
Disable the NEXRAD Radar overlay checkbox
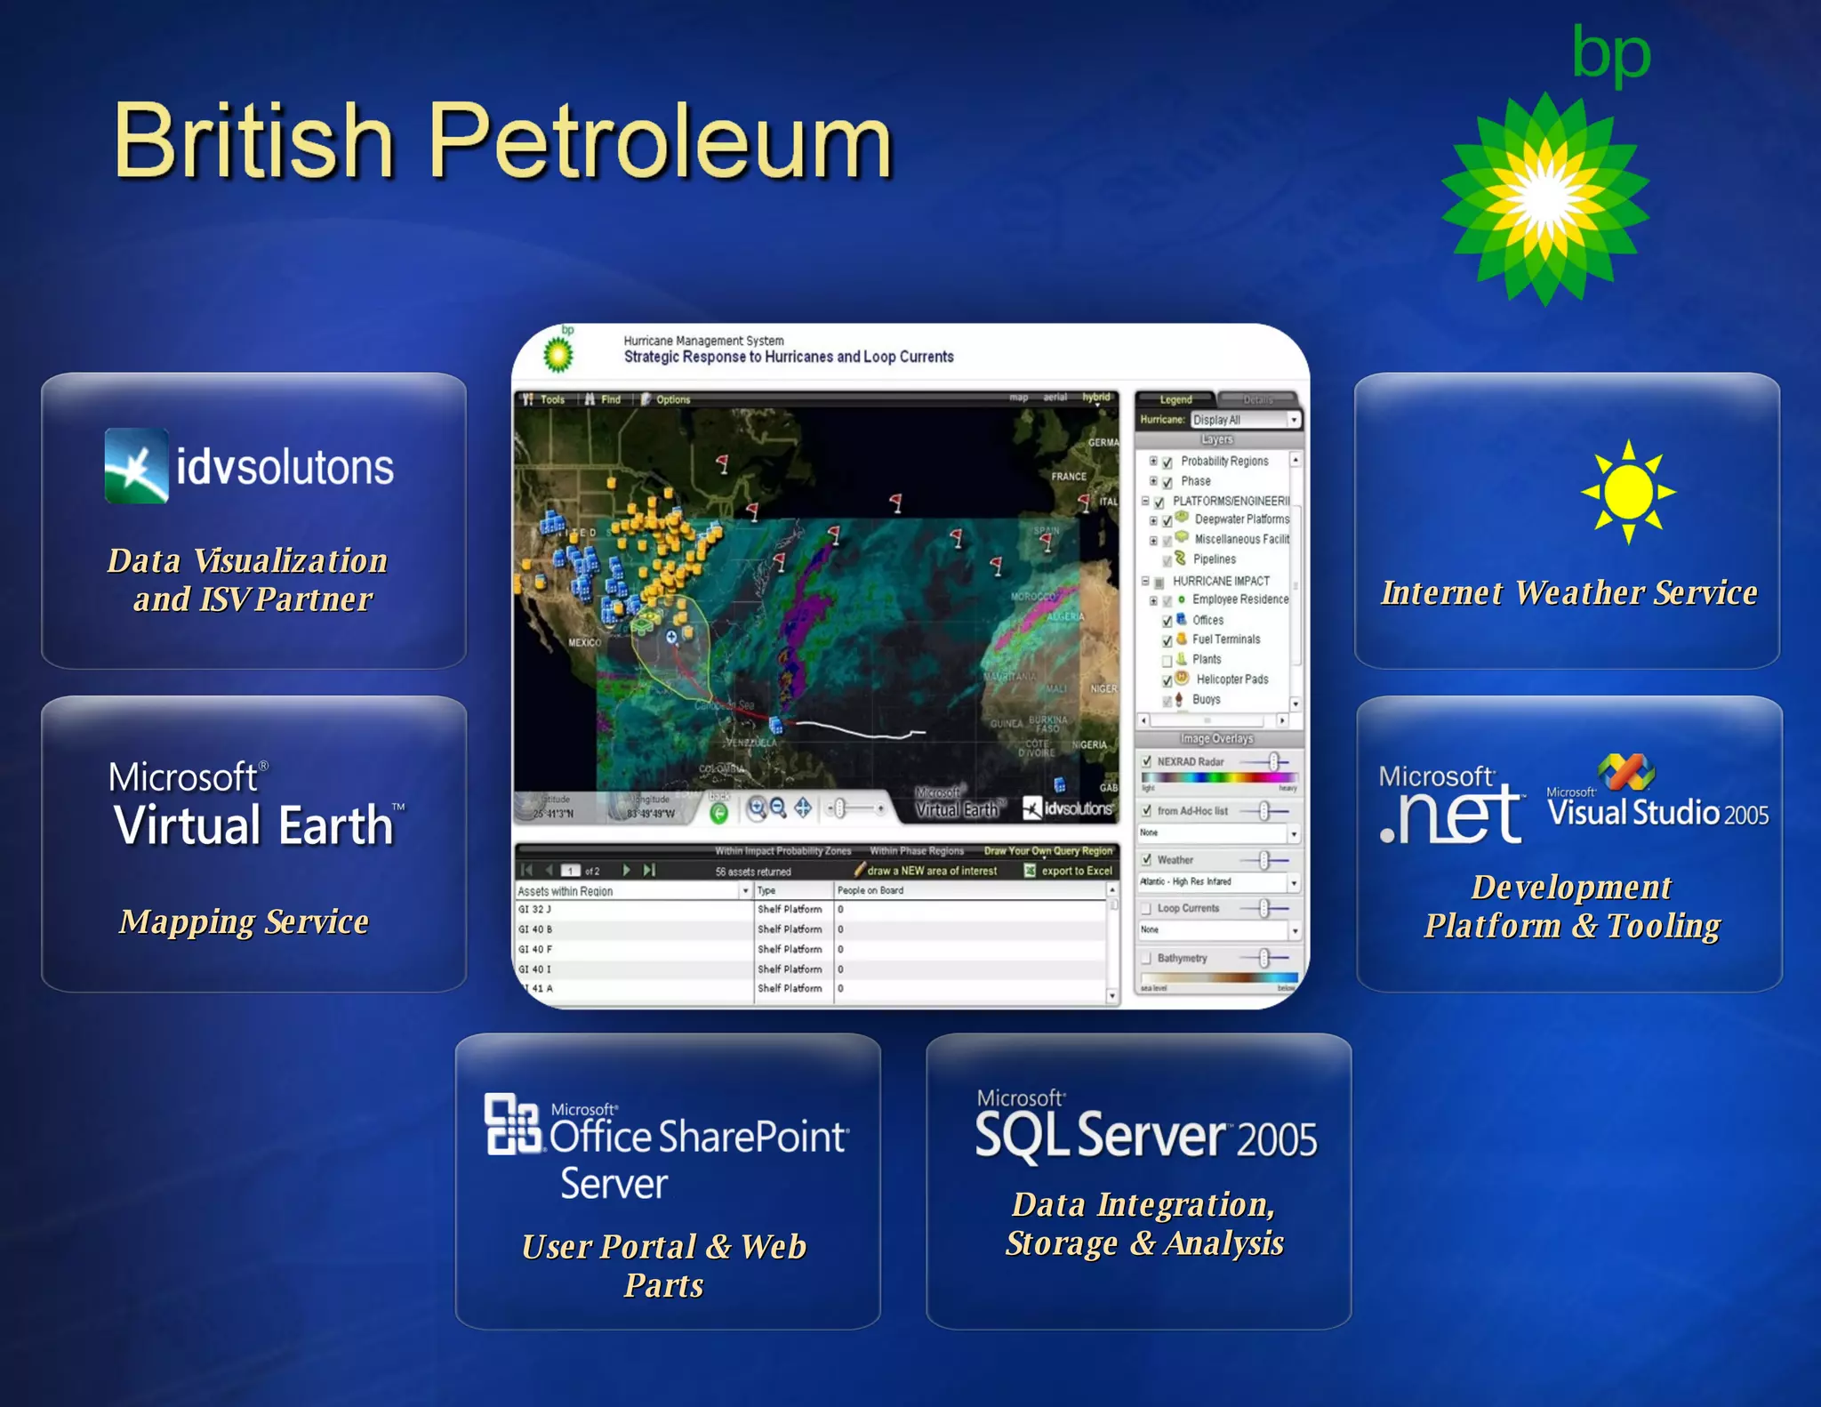tap(1147, 761)
